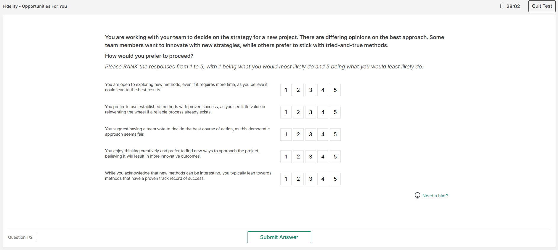Rank 'thinking creatively' response as 2
558x250 pixels.
[298, 157]
